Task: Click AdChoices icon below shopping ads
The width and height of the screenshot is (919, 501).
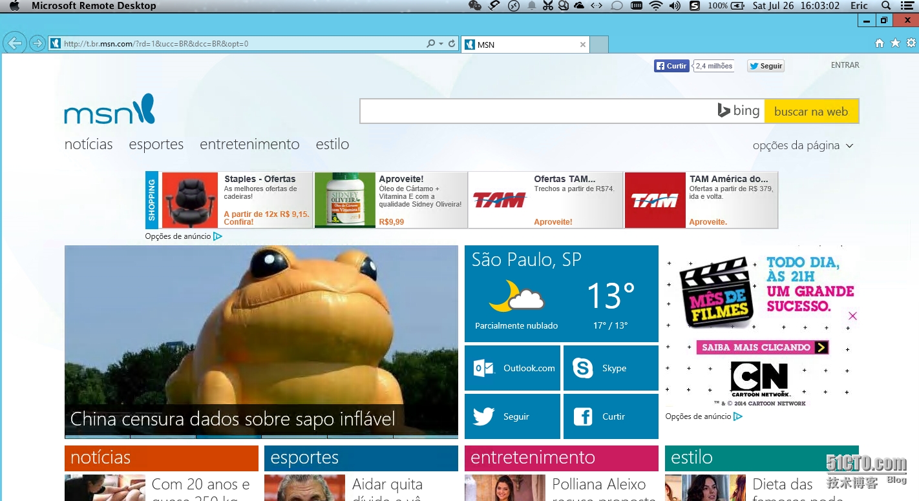Action: click(218, 236)
